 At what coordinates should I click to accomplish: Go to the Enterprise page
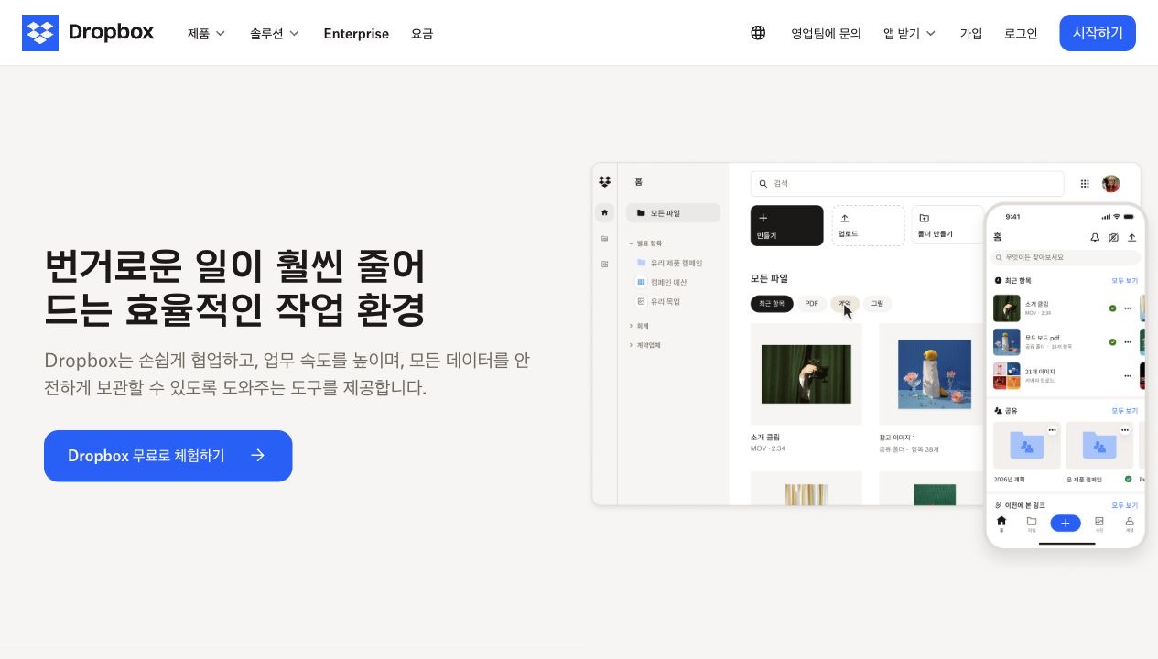click(x=356, y=33)
